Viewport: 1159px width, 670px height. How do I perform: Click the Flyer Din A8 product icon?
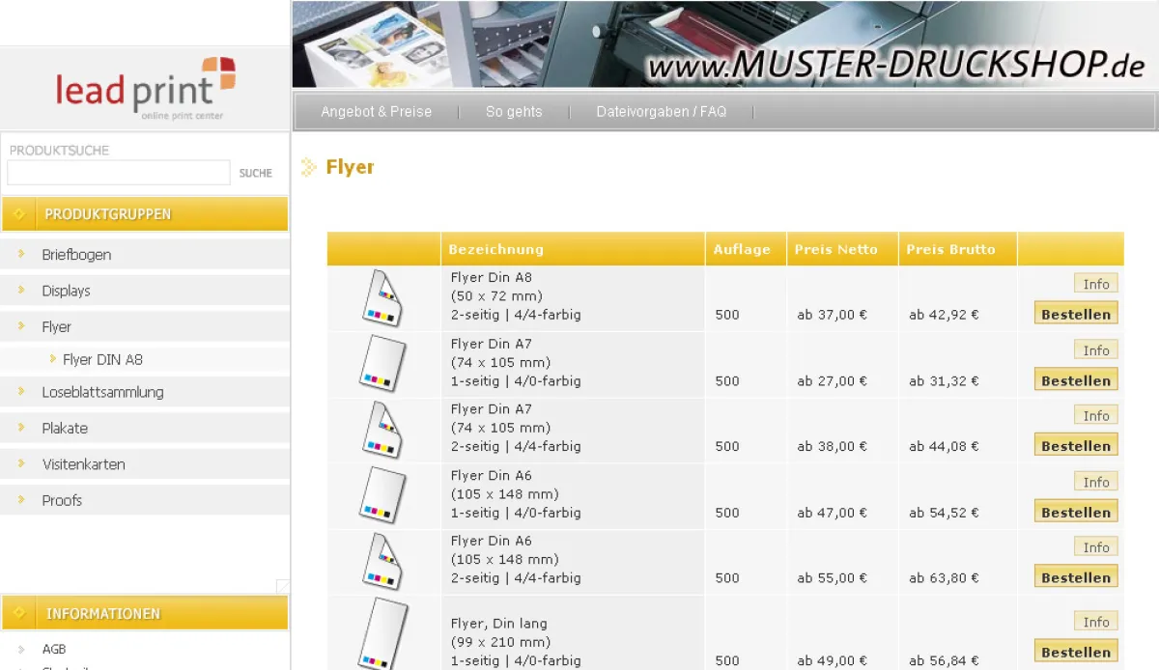[x=382, y=298]
